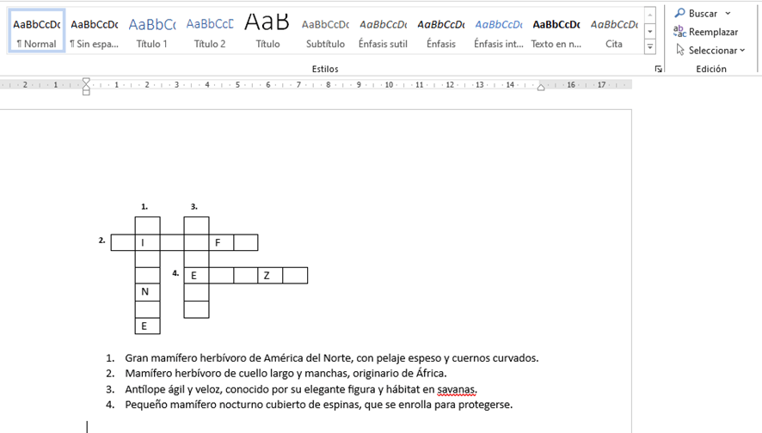
Task: Click crossword cell containing letter F
Action: pos(221,242)
